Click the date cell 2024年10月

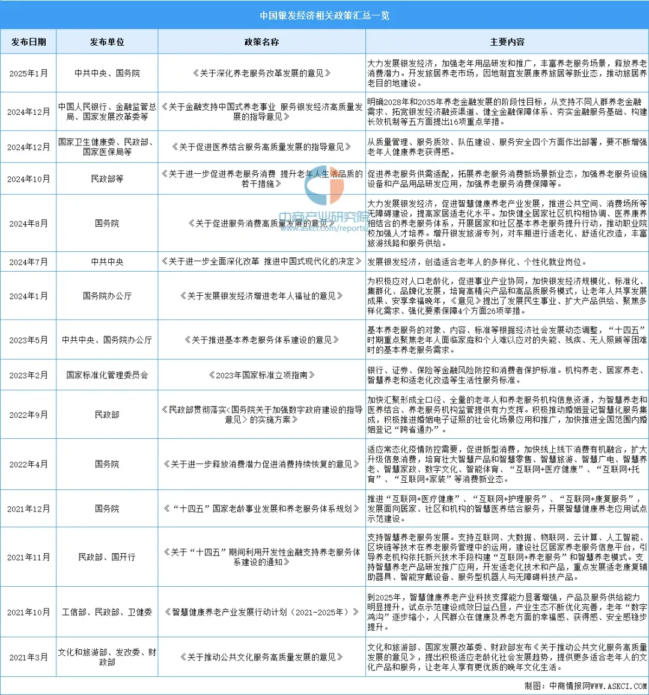[28, 179]
